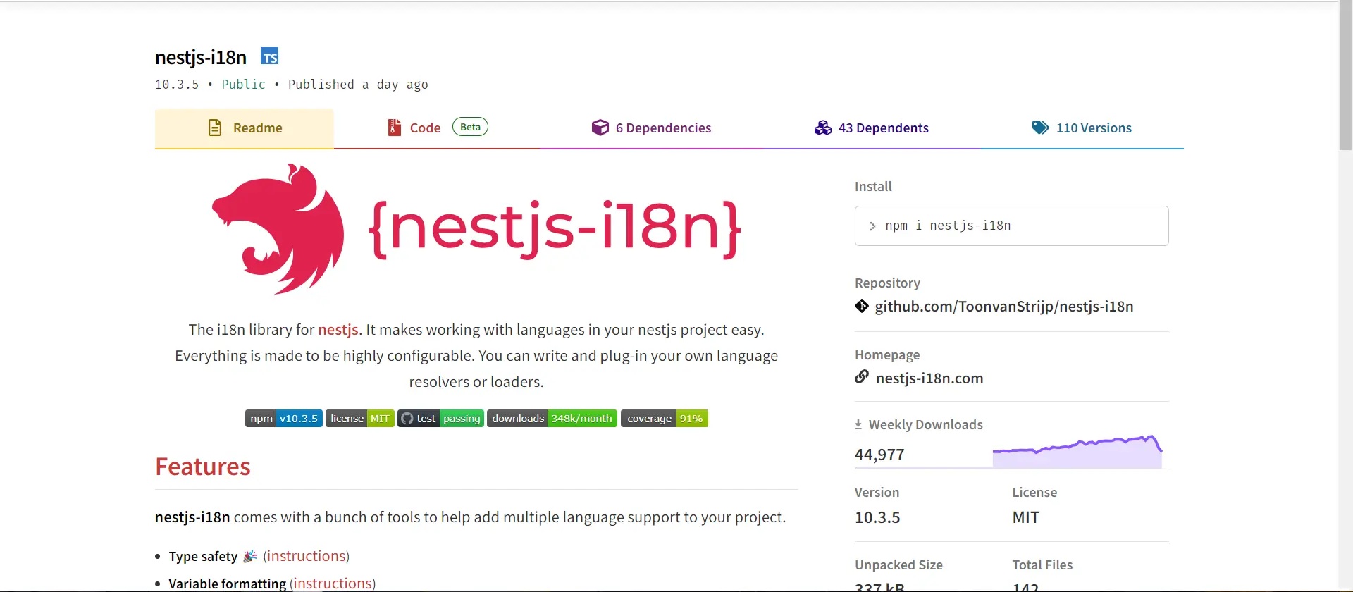
Task: Click the Dependents cubes icon
Action: (822, 128)
